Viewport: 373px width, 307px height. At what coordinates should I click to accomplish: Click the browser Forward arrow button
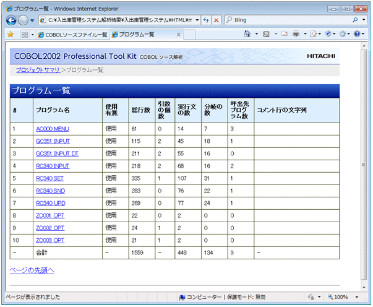coord(23,20)
